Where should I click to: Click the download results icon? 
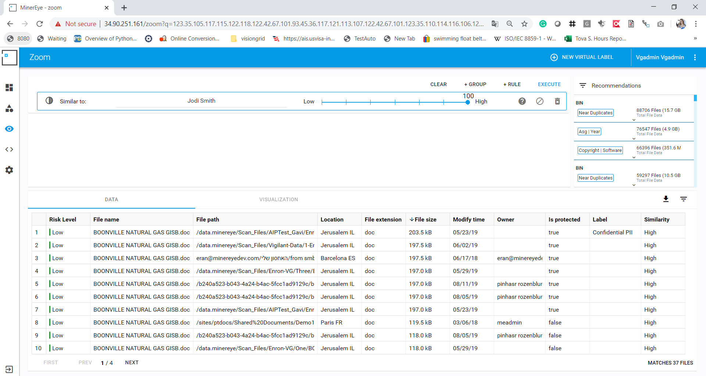coord(666,199)
